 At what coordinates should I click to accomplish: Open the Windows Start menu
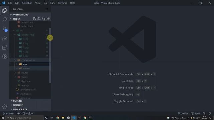click(x=3, y=118)
